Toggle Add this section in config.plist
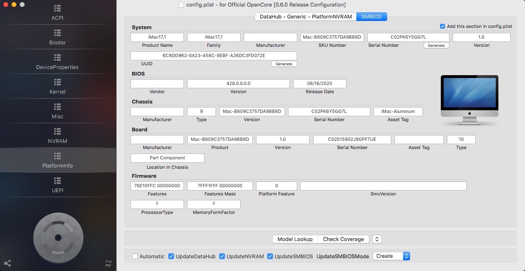The image size is (525, 271). point(442,26)
